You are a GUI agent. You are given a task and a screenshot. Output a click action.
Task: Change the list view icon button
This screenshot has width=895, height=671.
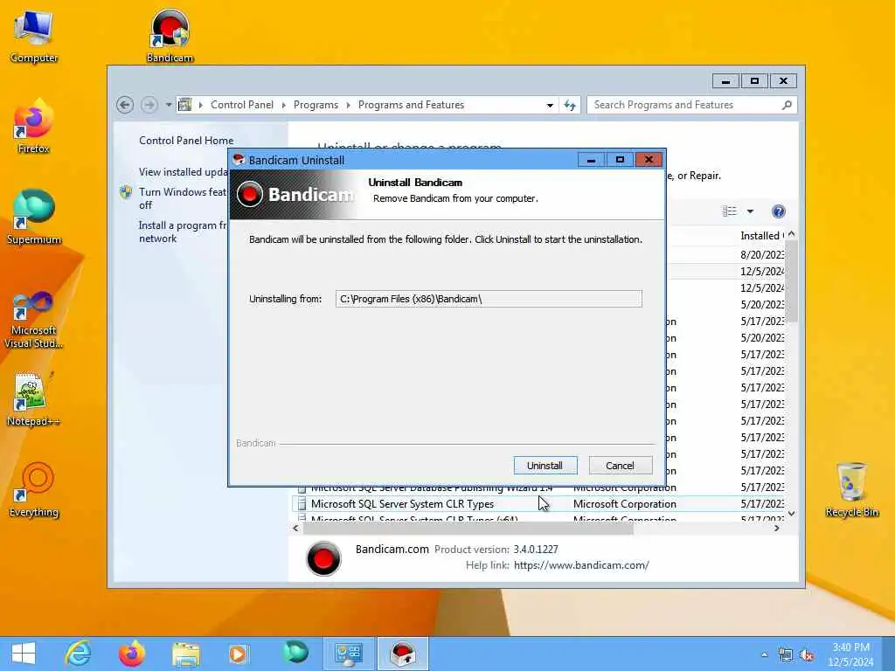[x=730, y=211]
